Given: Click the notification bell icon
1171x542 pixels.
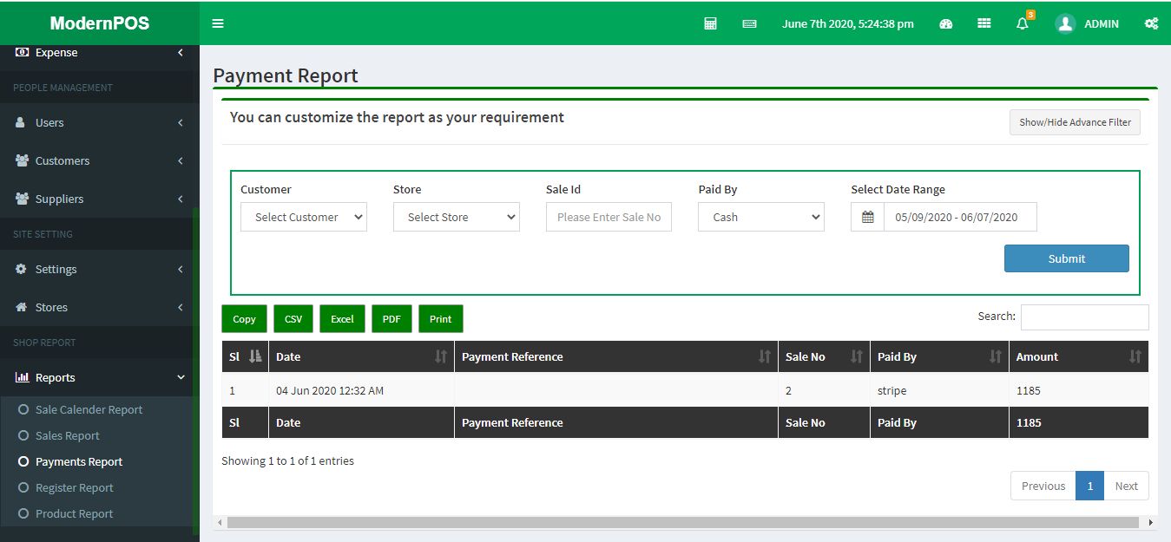Looking at the screenshot, I should pos(1022,23).
